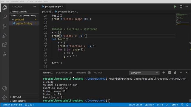The width and height of the screenshot is (191, 107).
Task: Close the python3-16.py editor tab
Action: (63, 7)
